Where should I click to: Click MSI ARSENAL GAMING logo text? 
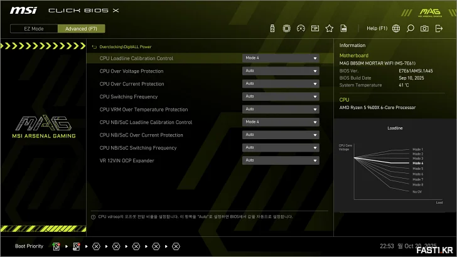click(x=44, y=136)
